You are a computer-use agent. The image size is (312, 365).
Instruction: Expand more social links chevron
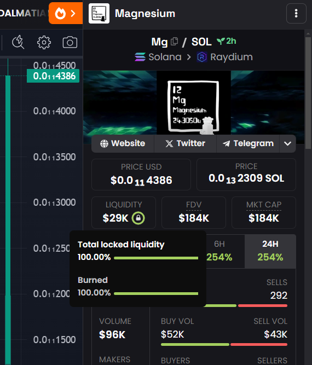tap(288, 143)
